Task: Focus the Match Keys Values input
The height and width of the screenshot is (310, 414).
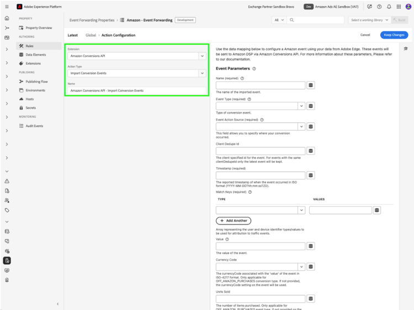Action: (x=341, y=210)
